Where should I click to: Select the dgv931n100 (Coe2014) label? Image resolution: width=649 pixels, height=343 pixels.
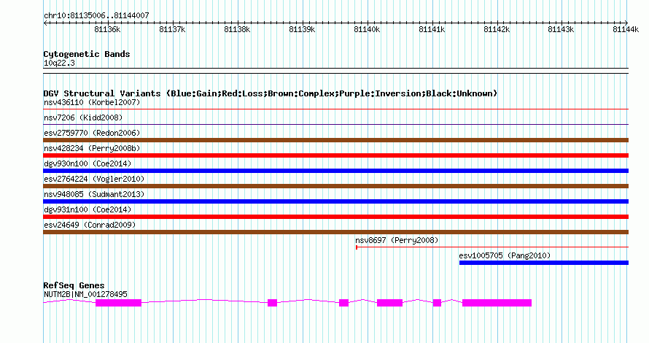point(88,209)
